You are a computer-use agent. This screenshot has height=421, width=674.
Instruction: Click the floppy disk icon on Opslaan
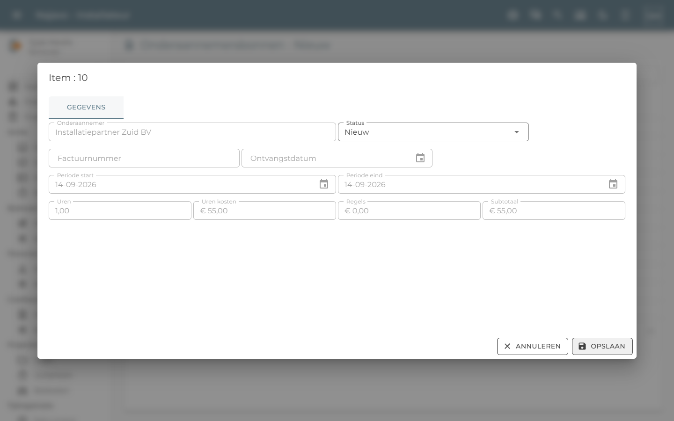582,346
